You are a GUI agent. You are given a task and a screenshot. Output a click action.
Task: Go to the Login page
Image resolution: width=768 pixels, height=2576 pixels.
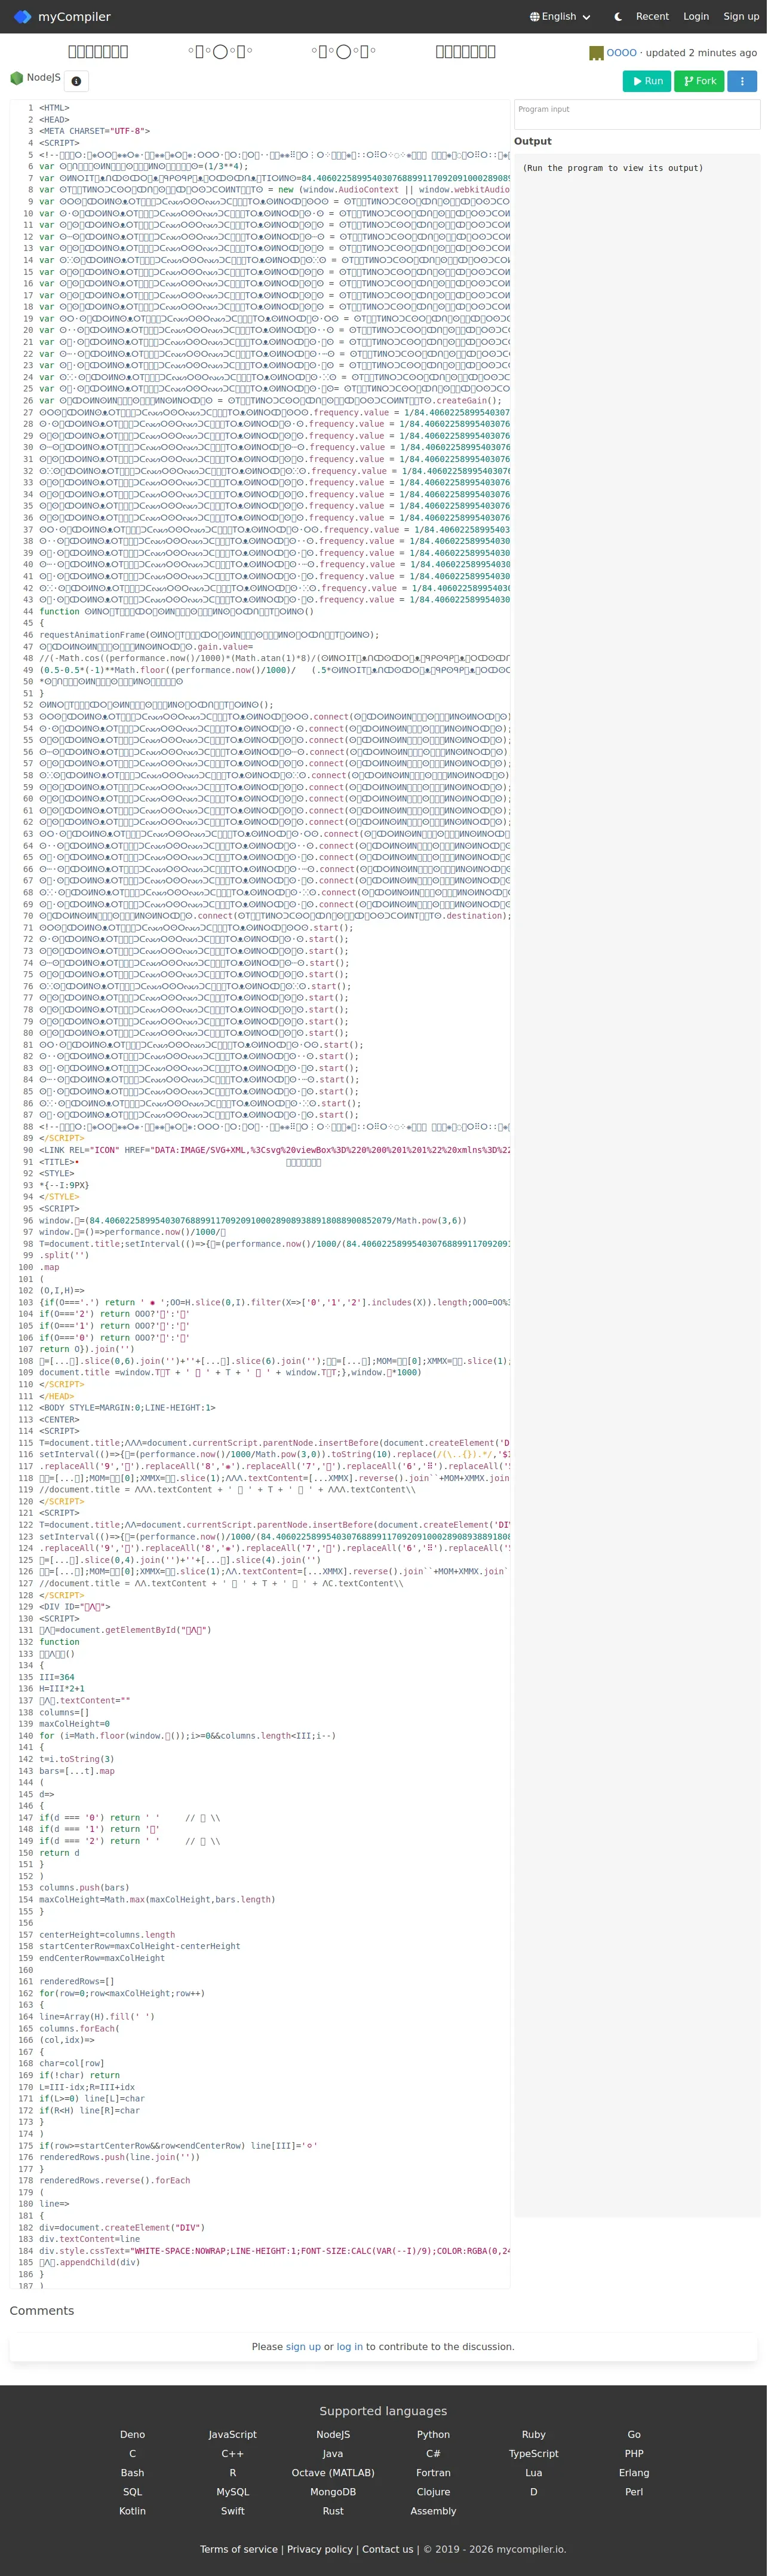pos(696,16)
